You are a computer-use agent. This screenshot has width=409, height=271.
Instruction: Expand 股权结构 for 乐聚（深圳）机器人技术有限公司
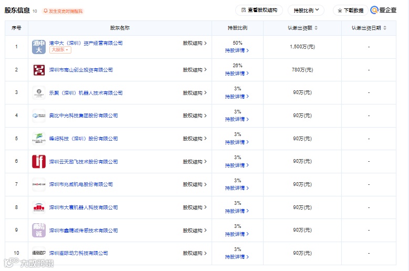tap(195, 93)
